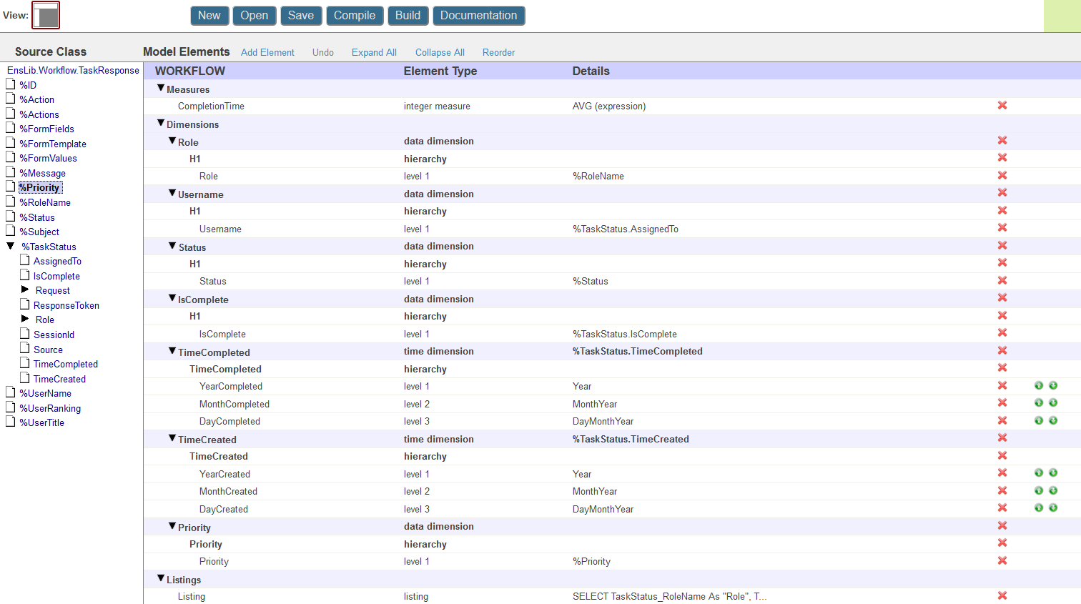Screen dimensions: 1081x604
Task: Move DayCreated level up using green arrow
Action: click(x=1039, y=508)
